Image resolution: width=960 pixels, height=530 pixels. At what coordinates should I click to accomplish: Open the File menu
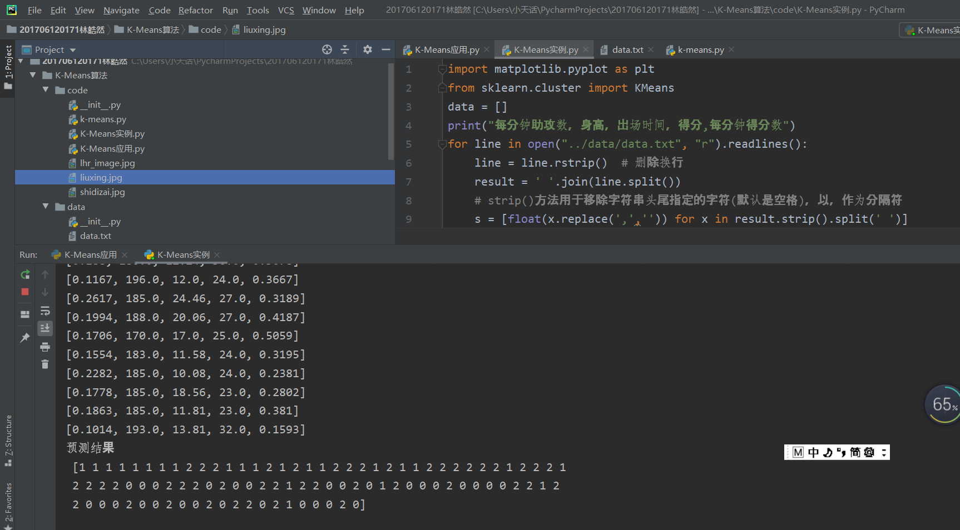click(34, 10)
